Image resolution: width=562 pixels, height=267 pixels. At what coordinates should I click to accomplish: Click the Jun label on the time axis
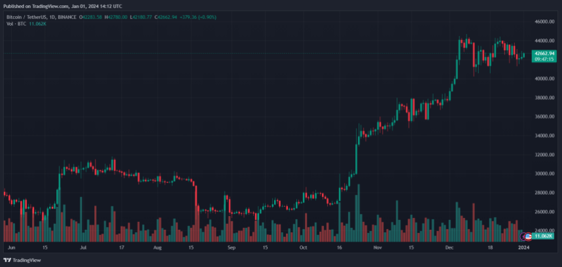[10, 248]
